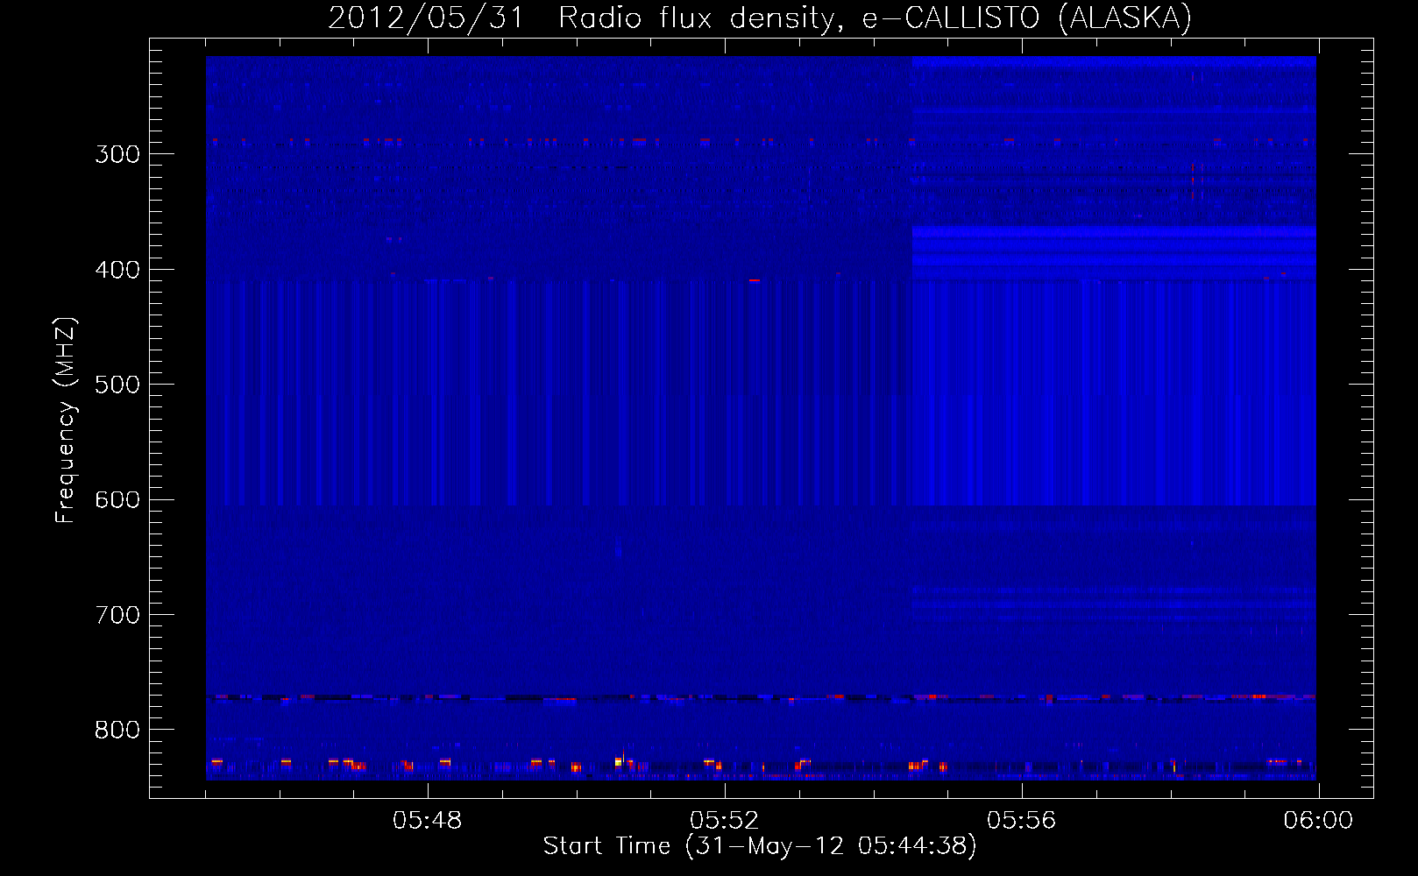Click the 'Start Time (31-May-12 05:44:38)' label

coord(760,846)
